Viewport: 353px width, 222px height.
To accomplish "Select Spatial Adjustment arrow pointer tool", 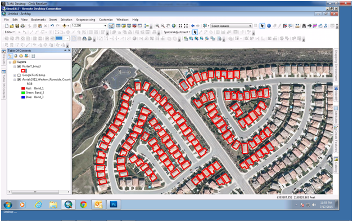I will 195,32.
